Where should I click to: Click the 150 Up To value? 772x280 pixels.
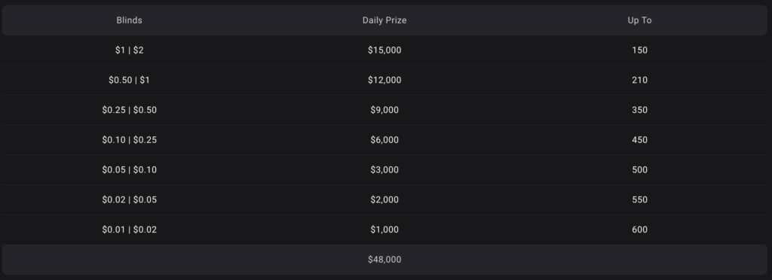tap(639, 50)
